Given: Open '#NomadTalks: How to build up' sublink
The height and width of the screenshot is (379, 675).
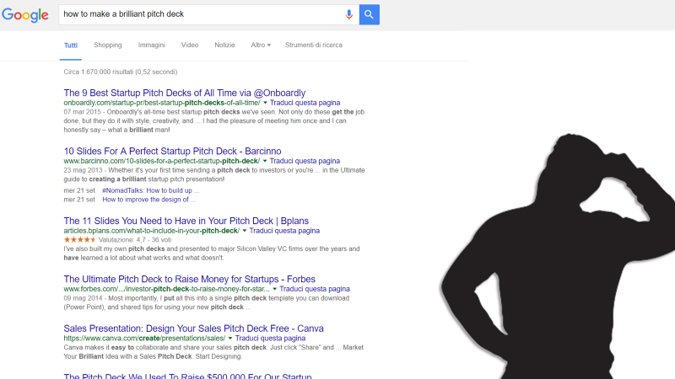Looking at the screenshot, I should 151,190.
